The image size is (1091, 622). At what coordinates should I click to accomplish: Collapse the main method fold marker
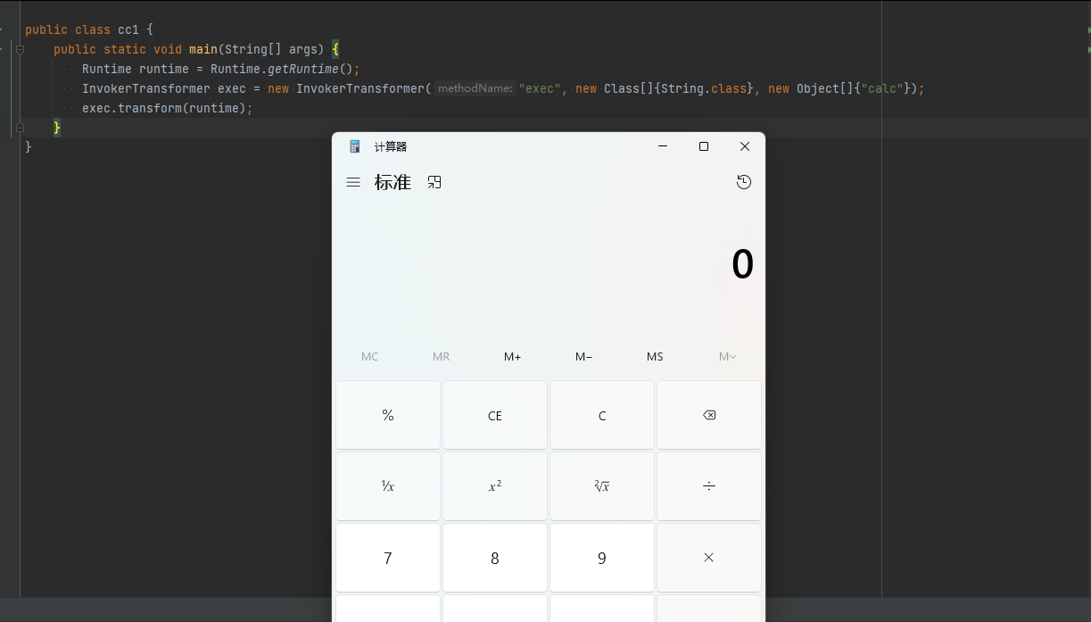click(20, 50)
